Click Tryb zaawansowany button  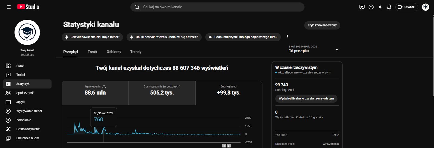tap(322, 25)
